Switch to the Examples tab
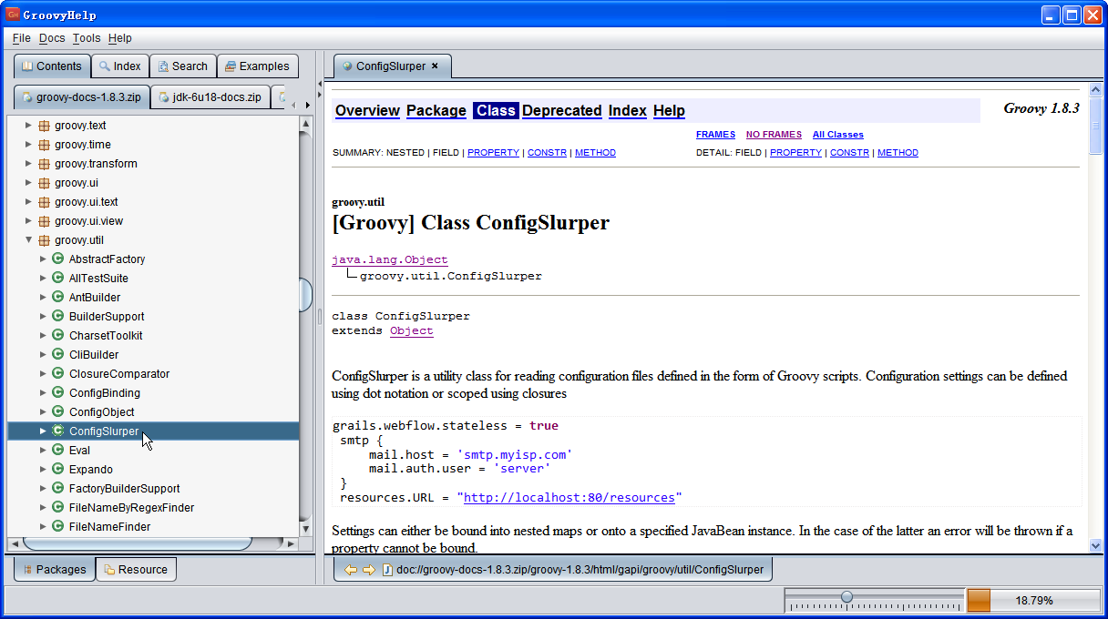The image size is (1108, 619). coord(257,66)
